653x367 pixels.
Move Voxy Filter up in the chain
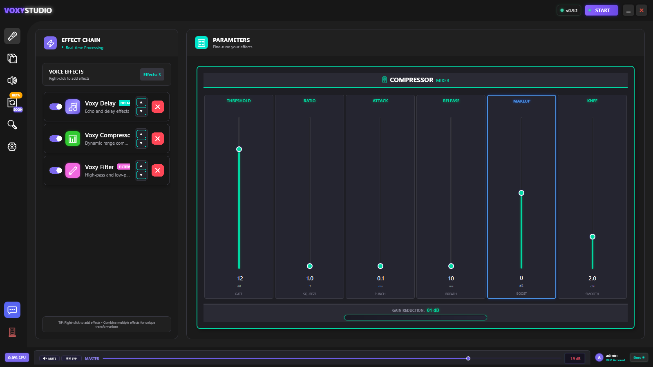pos(141,166)
